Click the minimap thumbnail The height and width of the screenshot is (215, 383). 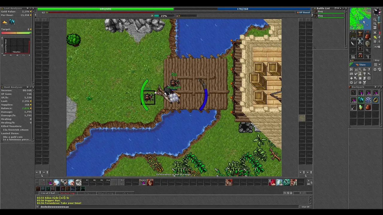[x=360, y=19]
